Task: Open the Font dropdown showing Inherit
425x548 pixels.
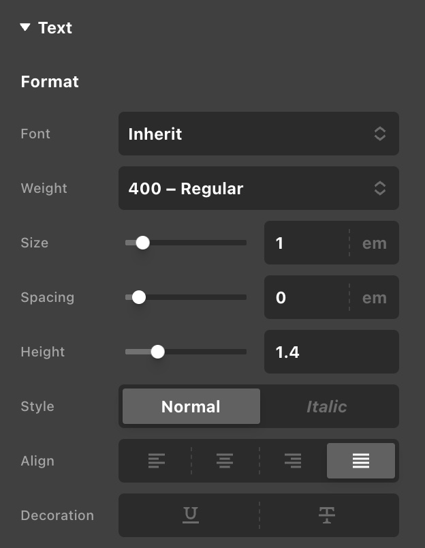Action: [258, 134]
